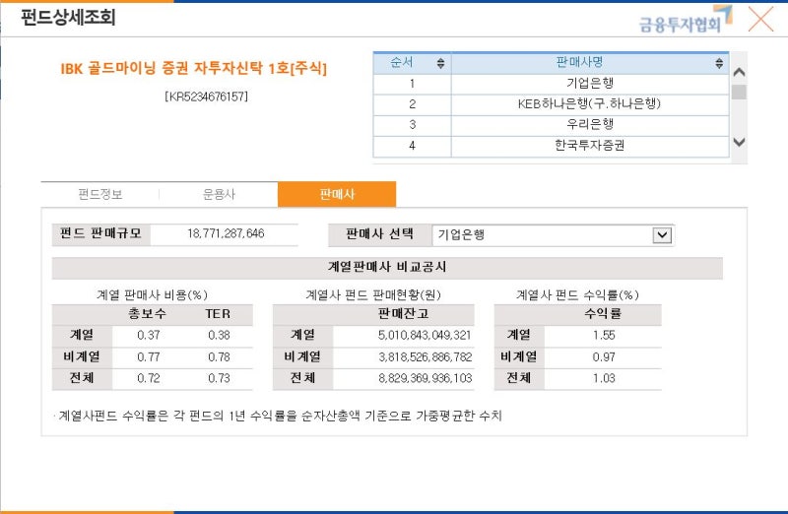Click the seller list scroll-down arrow
The height and width of the screenshot is (514, 788).
tap(739, 142)
